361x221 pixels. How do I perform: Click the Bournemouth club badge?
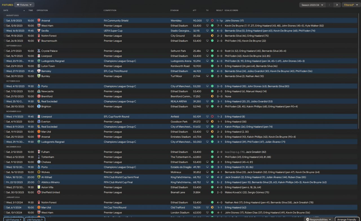pos(39,41)
